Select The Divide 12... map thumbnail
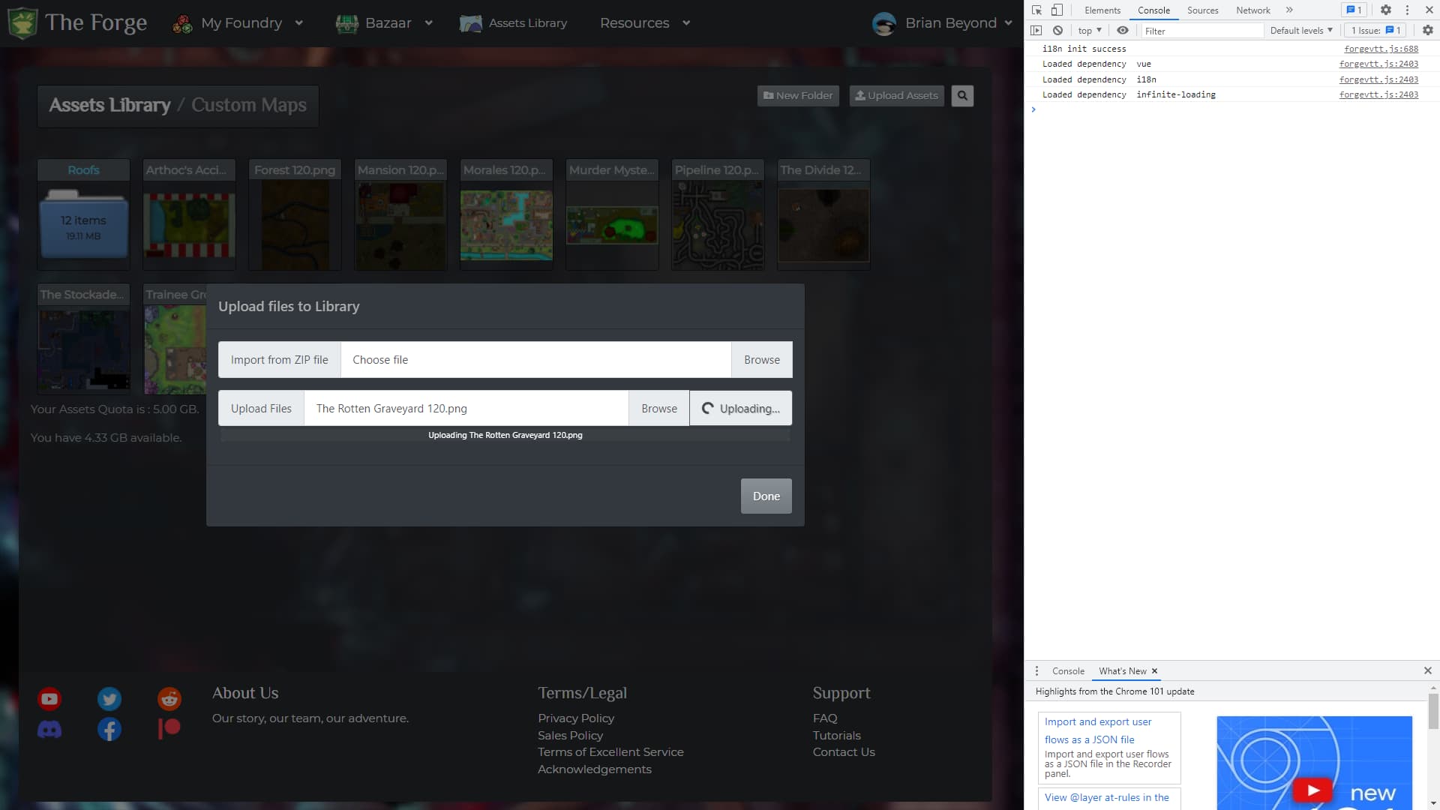This screenshot has width=1440, height=810. pos(823,214)
